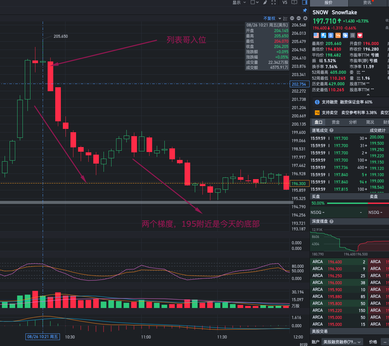Click 200.000 in trade statistics column
The width and height of the screenshot is (389, 346).
376,137
